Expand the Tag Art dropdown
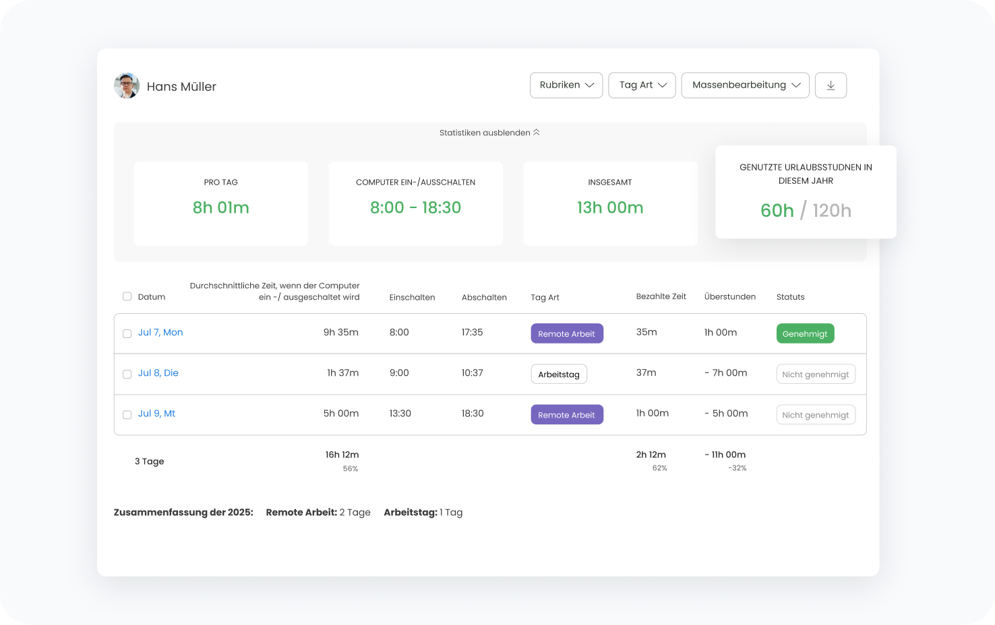Image resolution: width=995 pixels, height=625 pixels. coord(642,86)
